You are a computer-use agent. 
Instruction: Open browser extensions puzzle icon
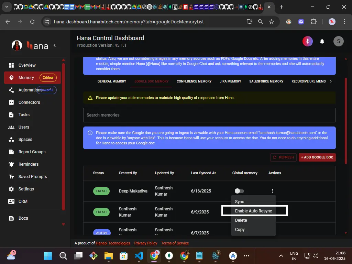pyautogui.click(x=313, y=22)
